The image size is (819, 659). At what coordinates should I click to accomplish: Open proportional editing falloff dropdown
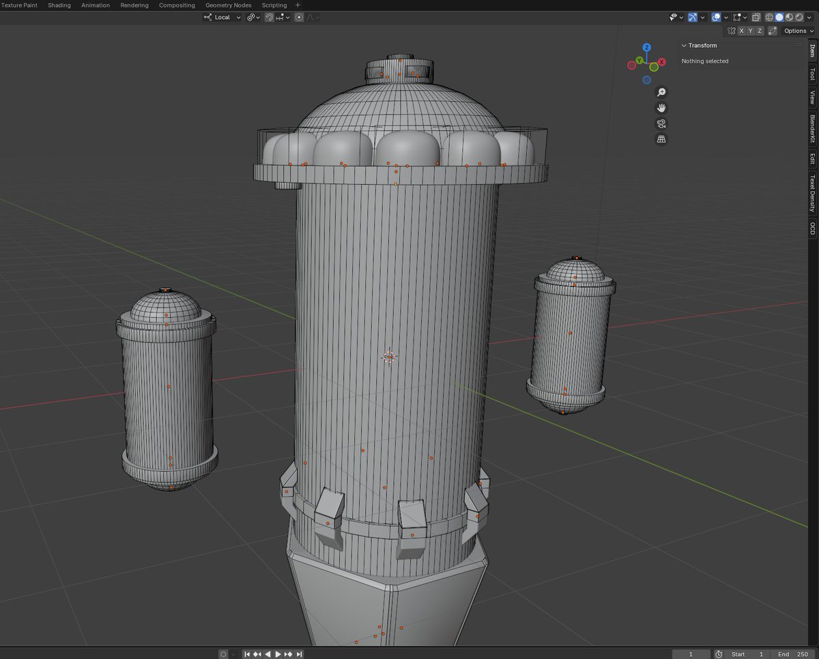tap(313, 17)
